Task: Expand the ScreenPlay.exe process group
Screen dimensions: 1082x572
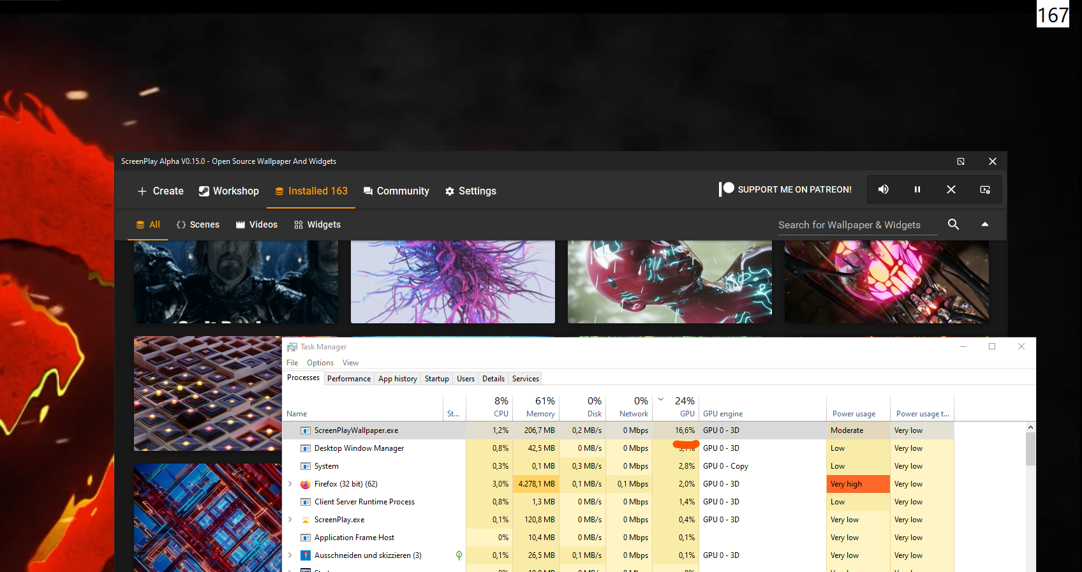Action: [290, 520]
